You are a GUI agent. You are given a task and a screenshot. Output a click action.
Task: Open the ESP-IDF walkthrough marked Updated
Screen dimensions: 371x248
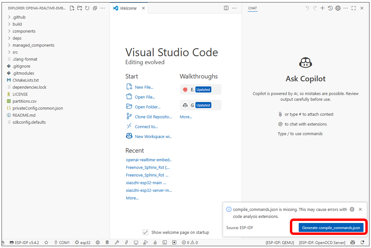[201, 90]
